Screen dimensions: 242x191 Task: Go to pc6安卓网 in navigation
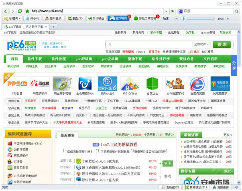click(110, 59)
